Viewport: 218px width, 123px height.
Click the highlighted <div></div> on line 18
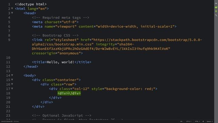coord(69,93)
